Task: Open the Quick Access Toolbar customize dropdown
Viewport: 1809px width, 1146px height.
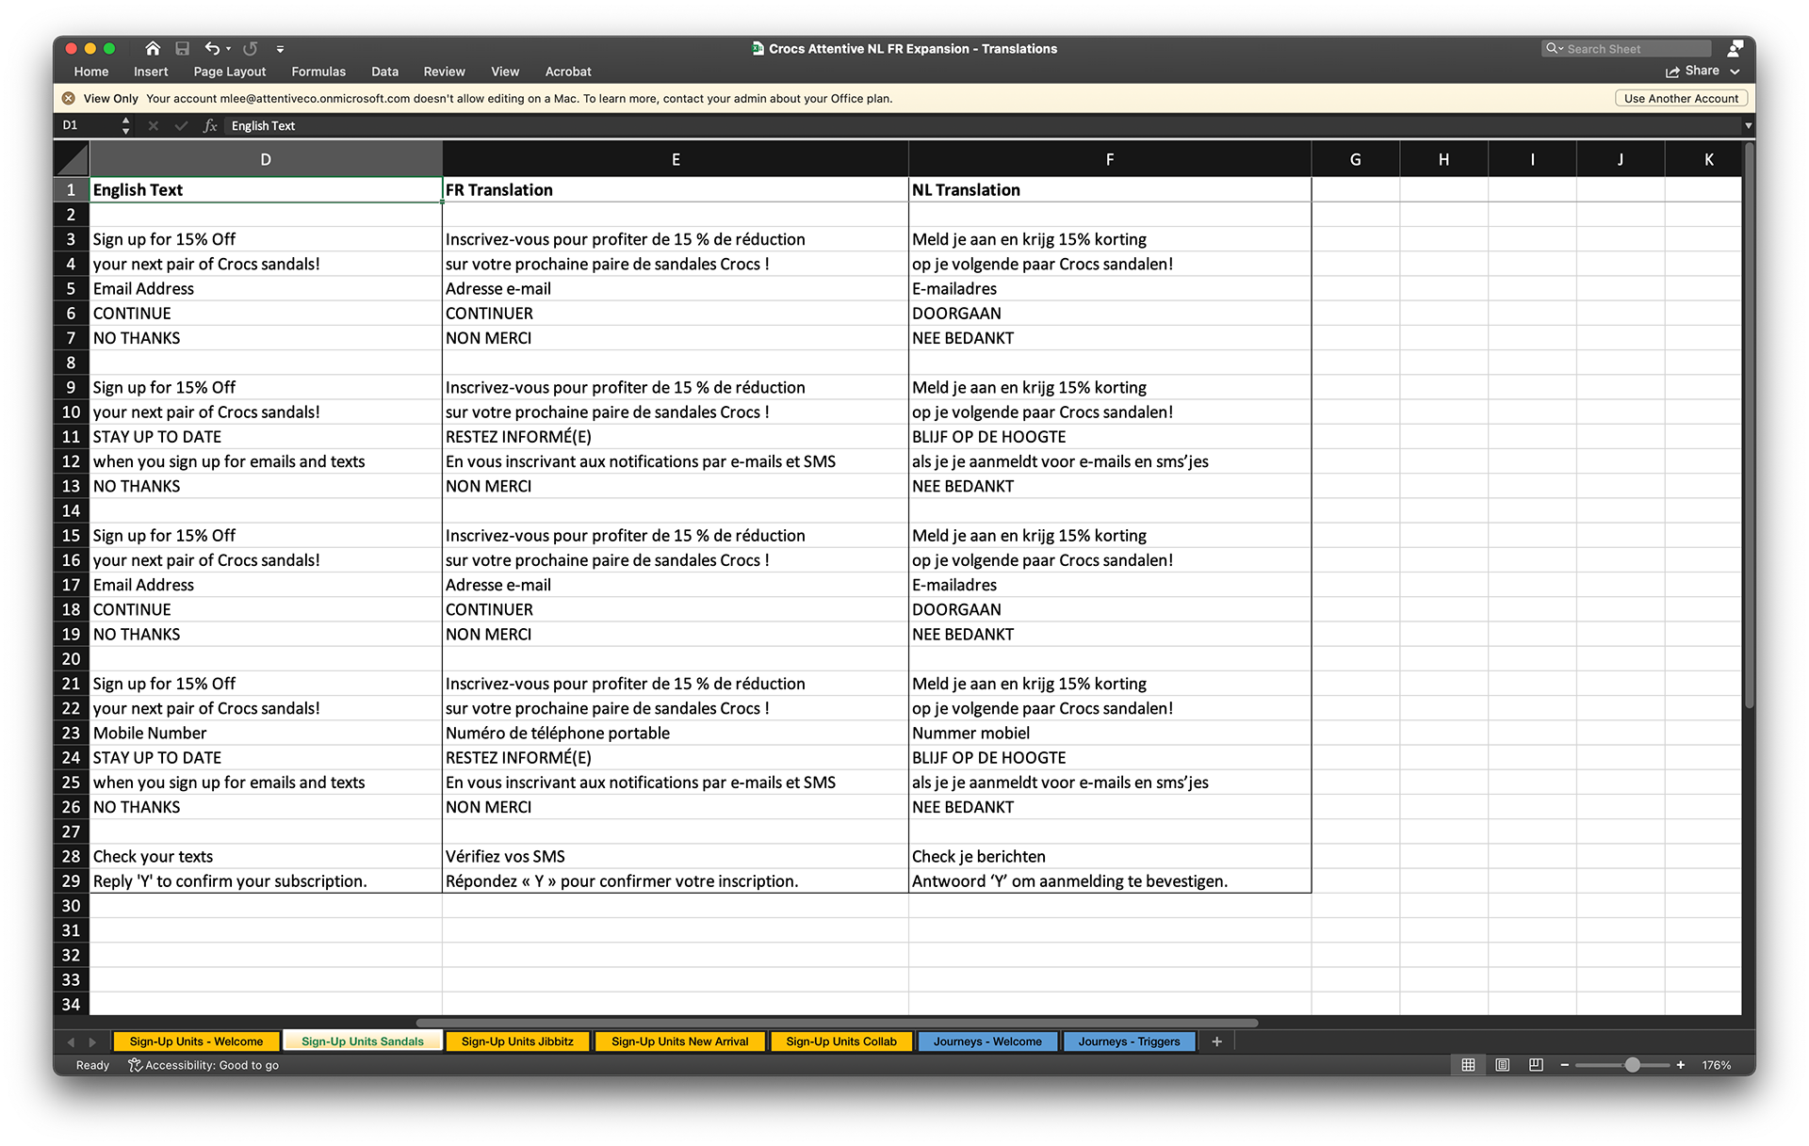Action: [280, 49]
